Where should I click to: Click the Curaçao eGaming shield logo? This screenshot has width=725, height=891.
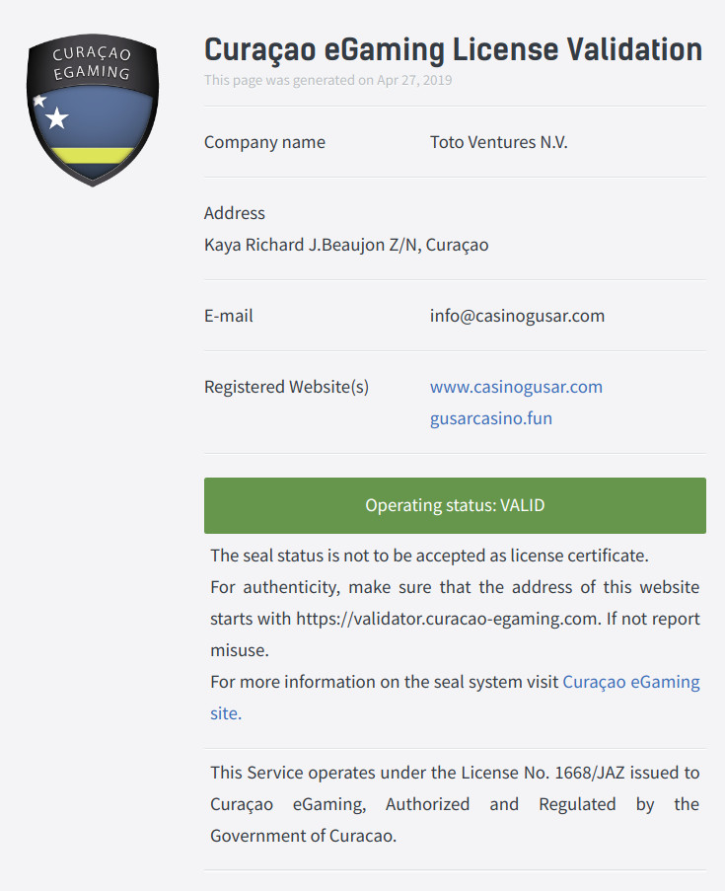[x=93, y=110]
